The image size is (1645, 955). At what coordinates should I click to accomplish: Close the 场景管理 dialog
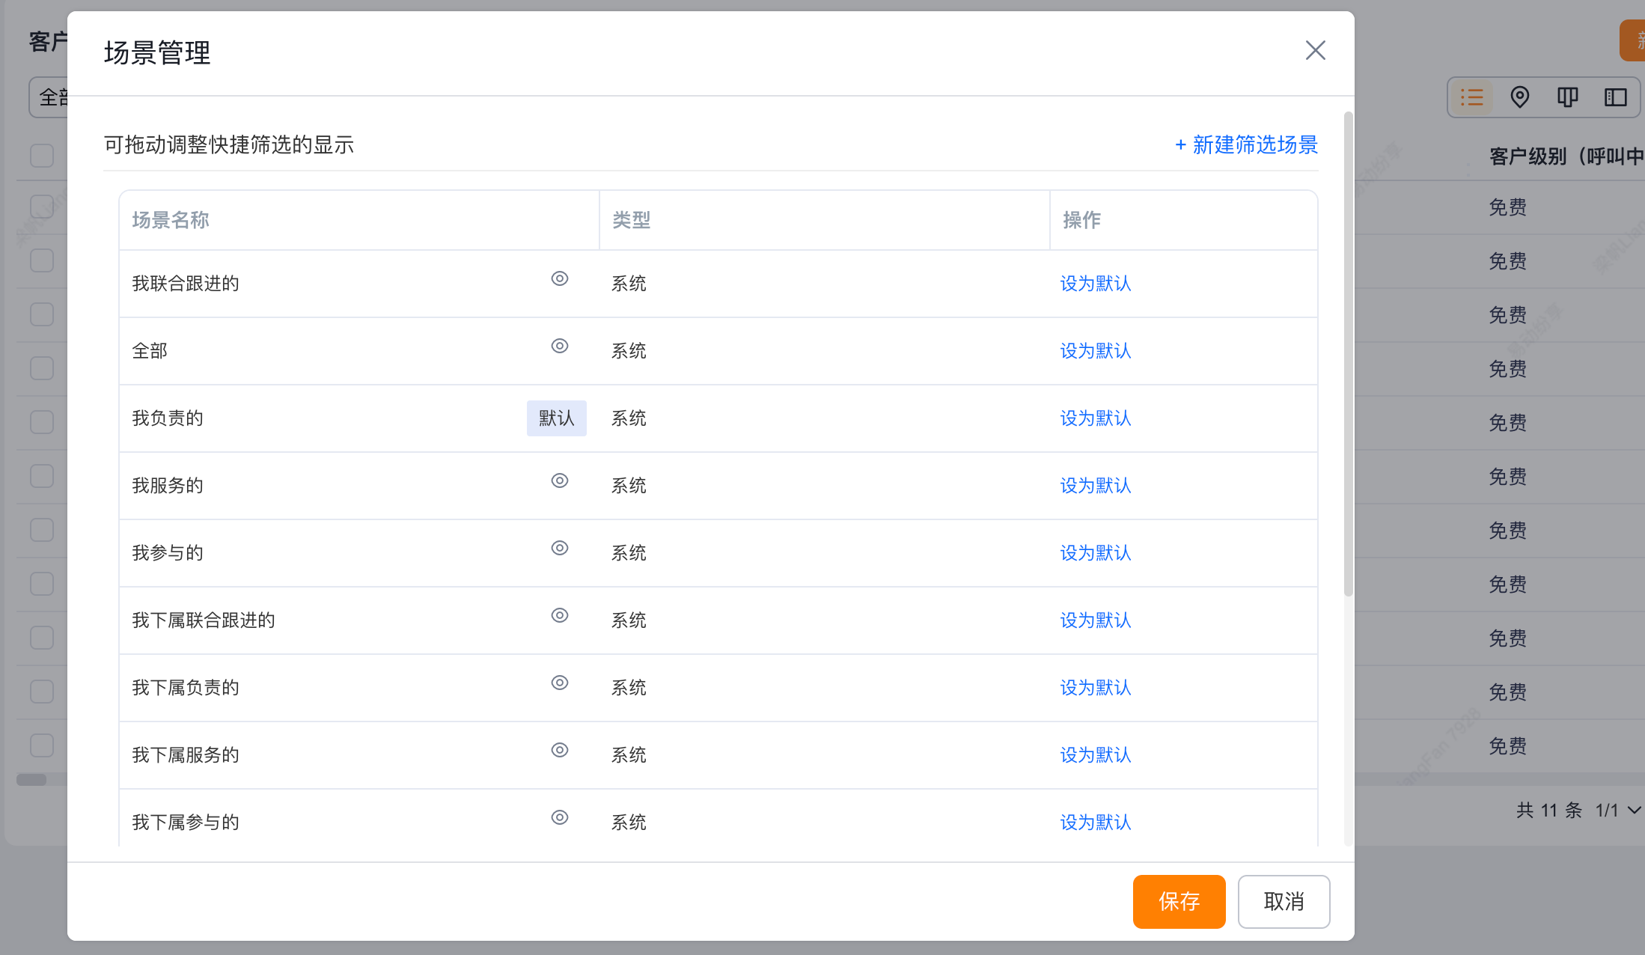click(1315, 50)
